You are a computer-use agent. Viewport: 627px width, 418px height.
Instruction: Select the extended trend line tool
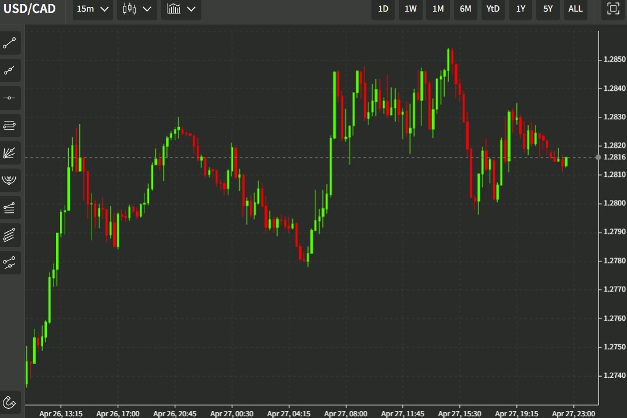[10, 70]
